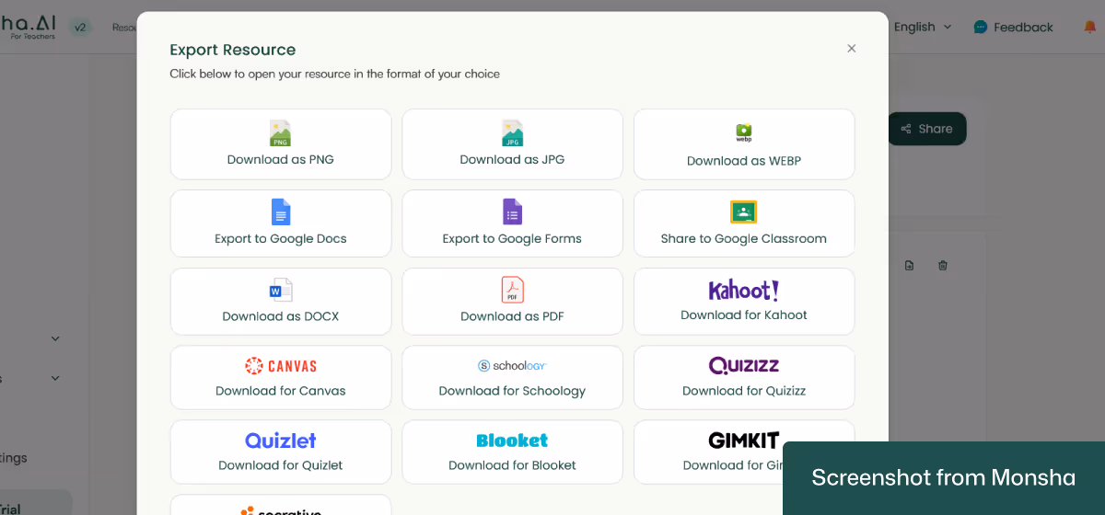This screenshot has height=515, width=1105.
Task: Click the Gimkit logo
Action: 744,441
